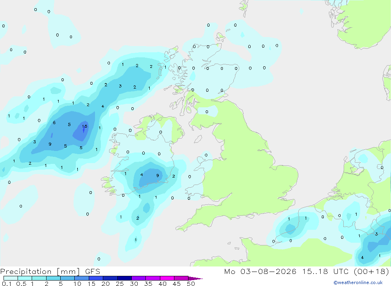
Task: Click the '0.5' legend scale label
Action: tap(21, 284)
